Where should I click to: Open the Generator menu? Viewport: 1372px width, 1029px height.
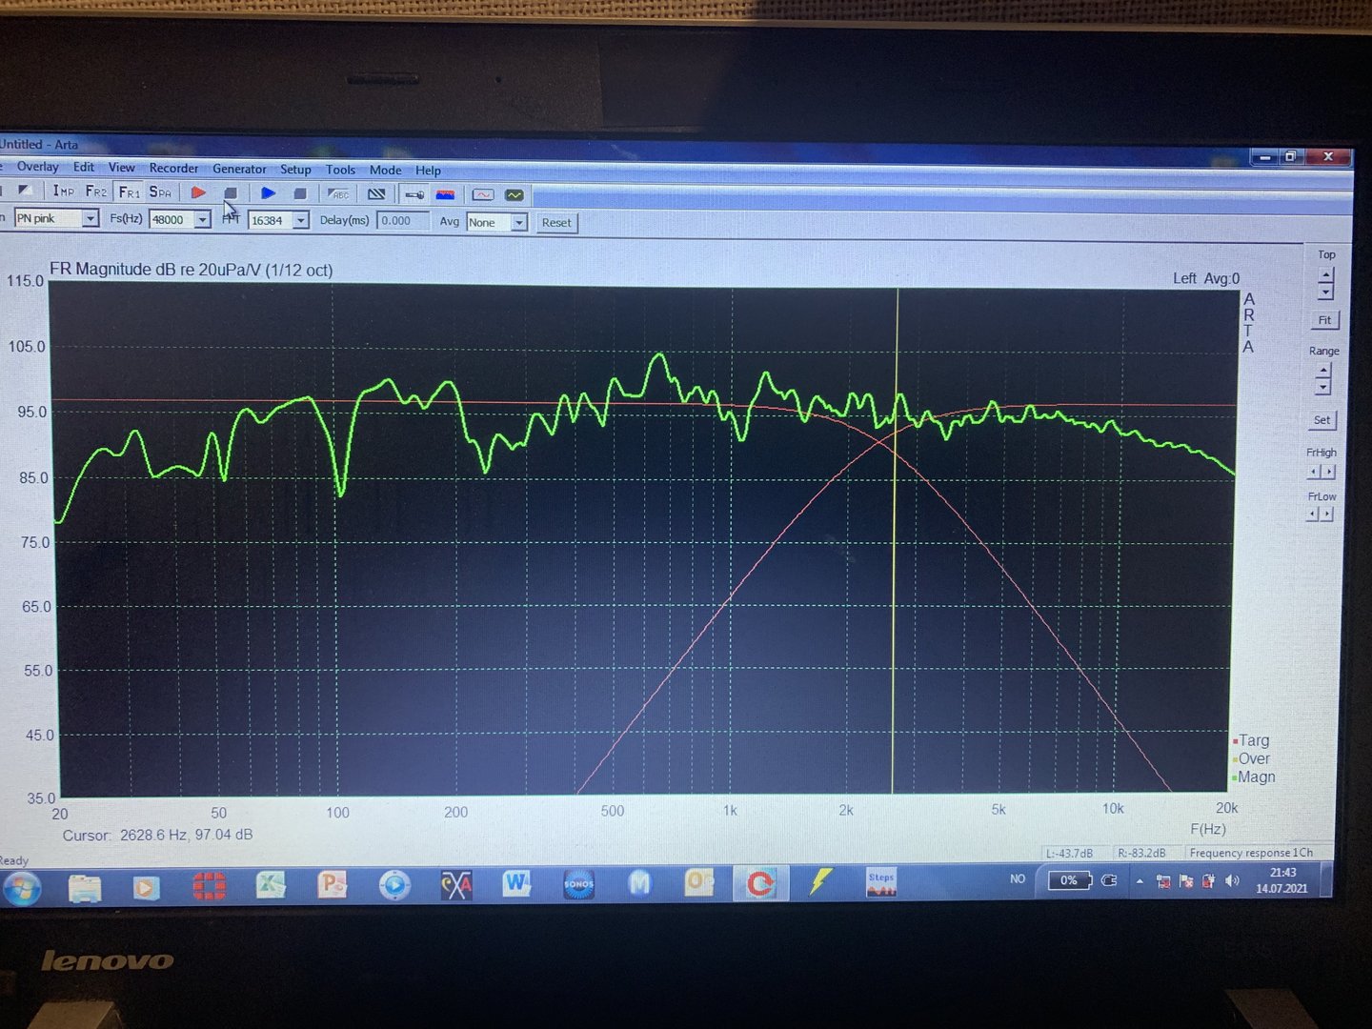click(x=239, y=169)
